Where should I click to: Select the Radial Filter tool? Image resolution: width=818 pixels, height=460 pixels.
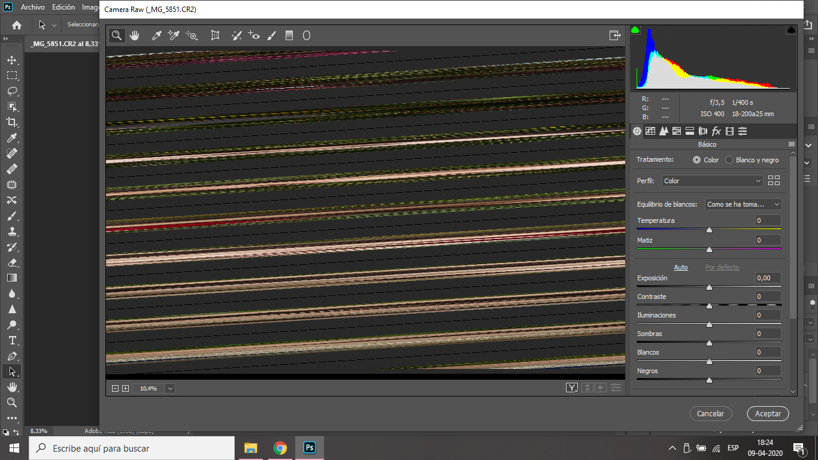point(306,35)
